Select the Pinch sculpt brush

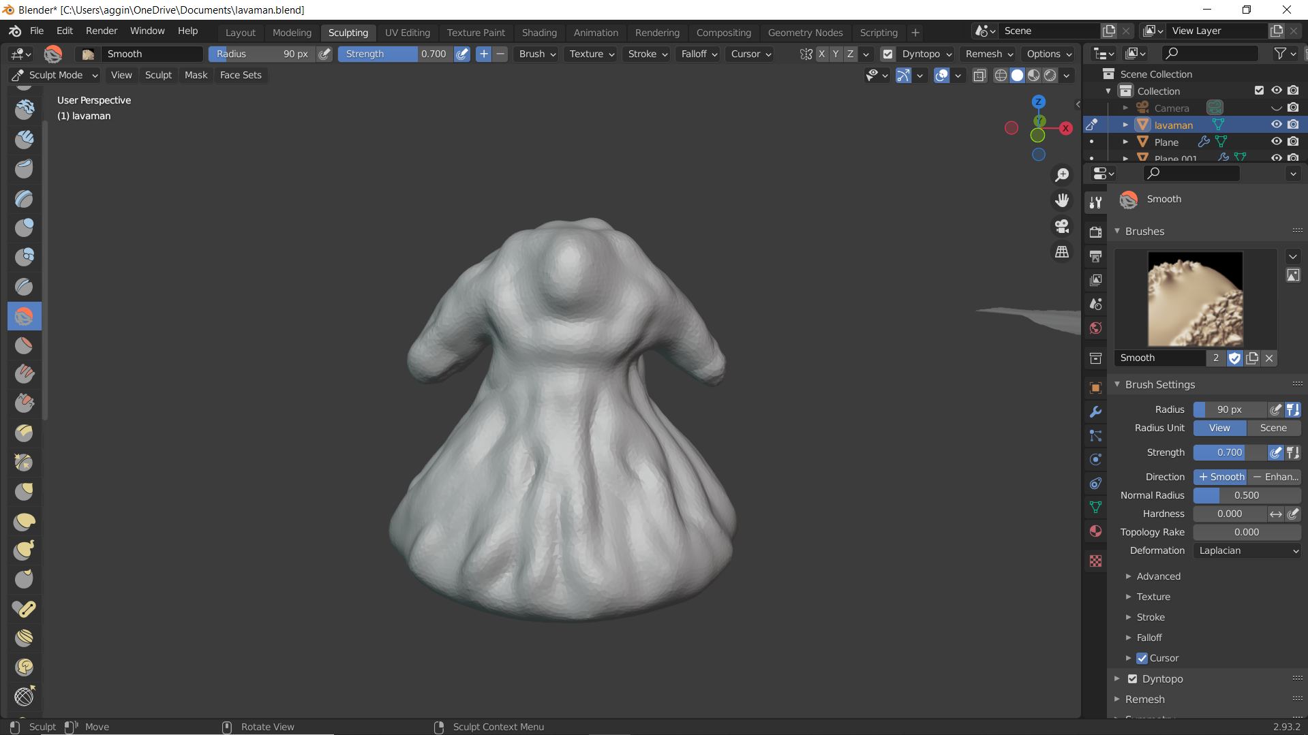(24, 463)
